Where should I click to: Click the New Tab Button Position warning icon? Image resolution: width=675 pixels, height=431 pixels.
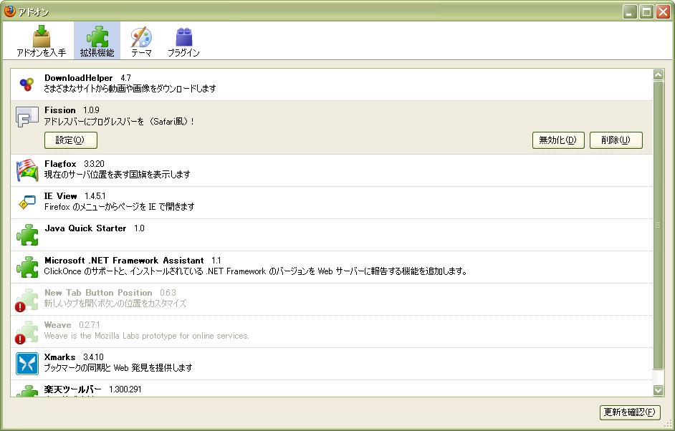[20, 306]
